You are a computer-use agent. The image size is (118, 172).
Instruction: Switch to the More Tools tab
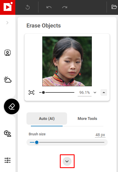[87, 118]
